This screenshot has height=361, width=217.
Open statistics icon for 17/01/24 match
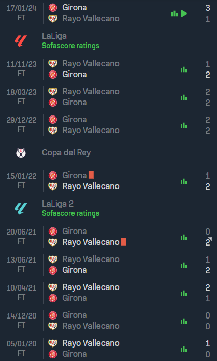point(175,13)
